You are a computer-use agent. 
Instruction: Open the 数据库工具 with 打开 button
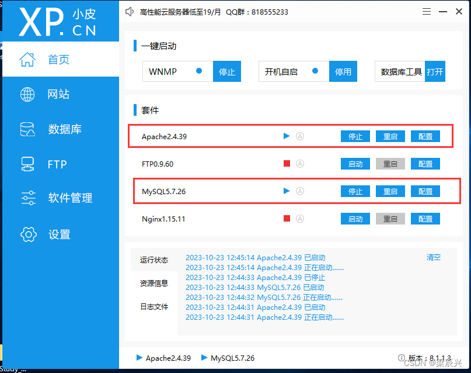pyautogui.click(x=435, y=71)
